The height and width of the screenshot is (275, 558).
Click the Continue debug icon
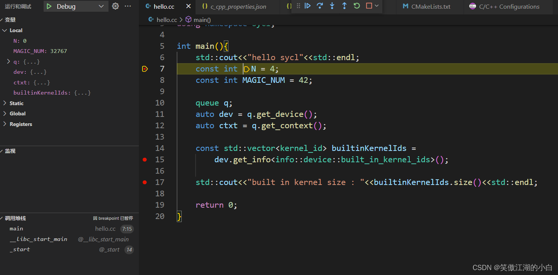point(308,6)
